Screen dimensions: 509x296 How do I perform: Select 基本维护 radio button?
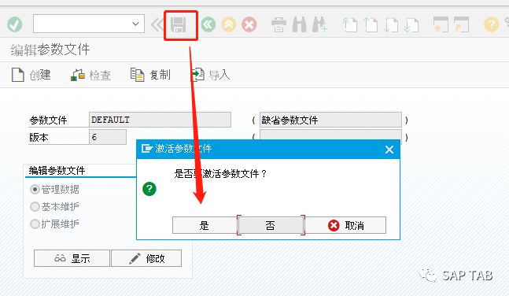click(x=35, y=206)
